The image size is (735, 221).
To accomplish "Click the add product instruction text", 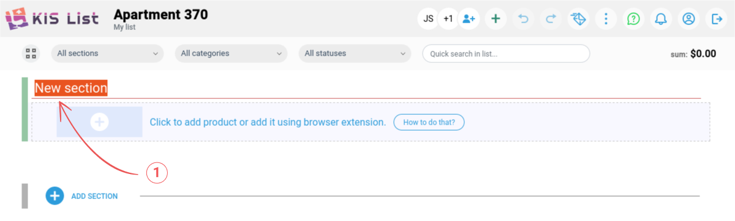I will coord(268,122).
